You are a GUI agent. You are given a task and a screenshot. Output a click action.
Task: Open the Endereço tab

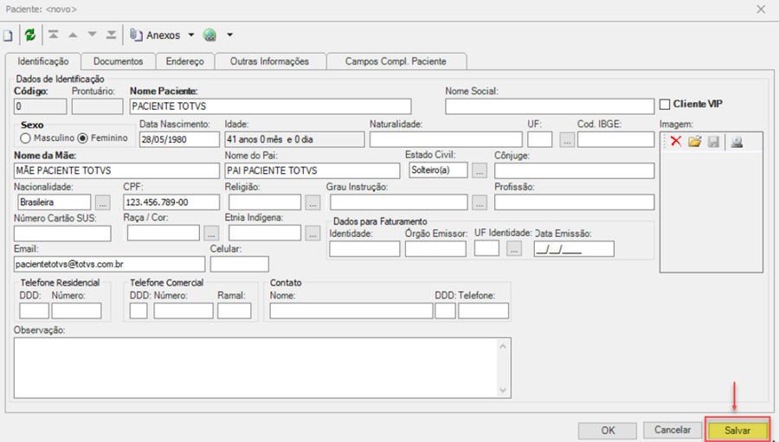pyautogui.click(x=185, y=61)
